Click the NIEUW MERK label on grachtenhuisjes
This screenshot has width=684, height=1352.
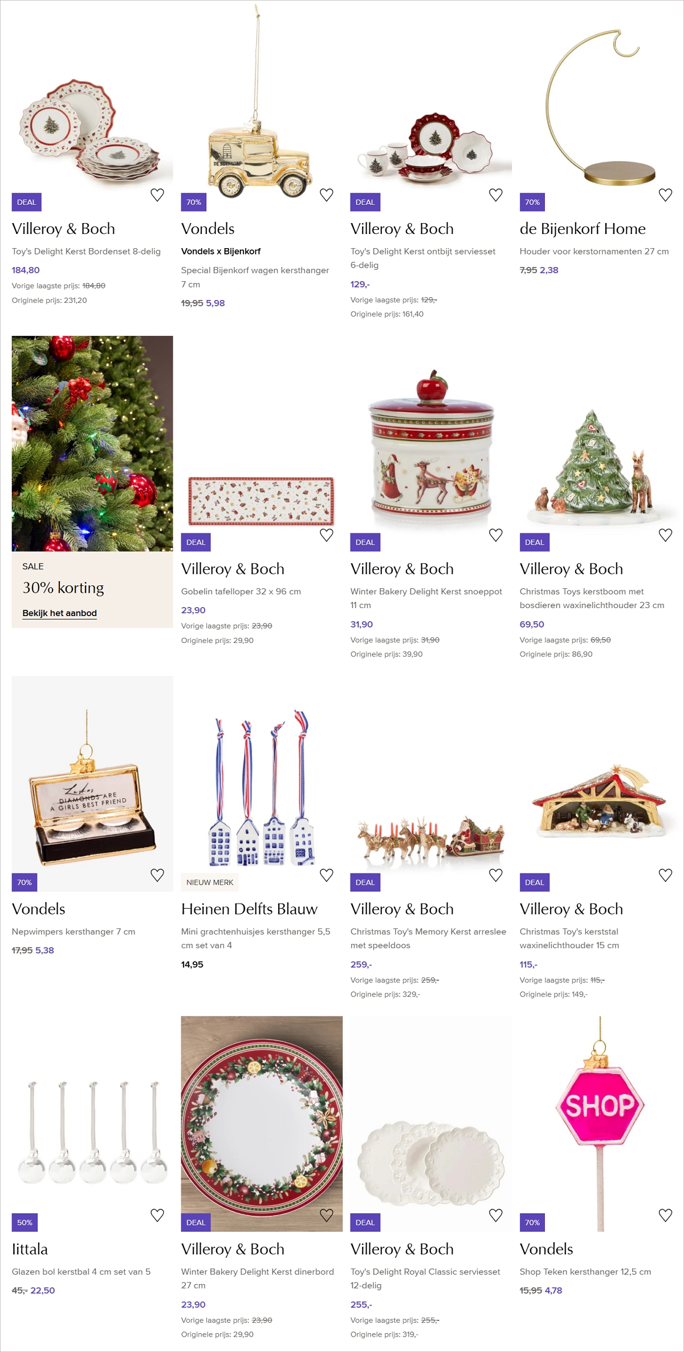point(210,883)
